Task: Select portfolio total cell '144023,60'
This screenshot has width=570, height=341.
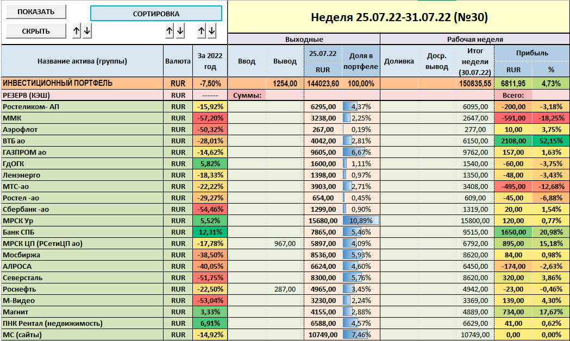Action: (x=323, y=84)
